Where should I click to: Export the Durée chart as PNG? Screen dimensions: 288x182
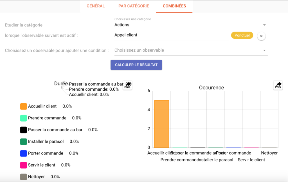(x=127, y=85)
